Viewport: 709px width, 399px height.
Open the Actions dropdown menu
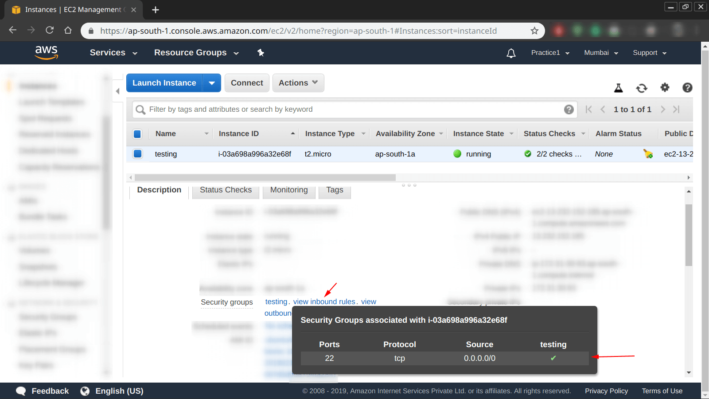point(298,83)
